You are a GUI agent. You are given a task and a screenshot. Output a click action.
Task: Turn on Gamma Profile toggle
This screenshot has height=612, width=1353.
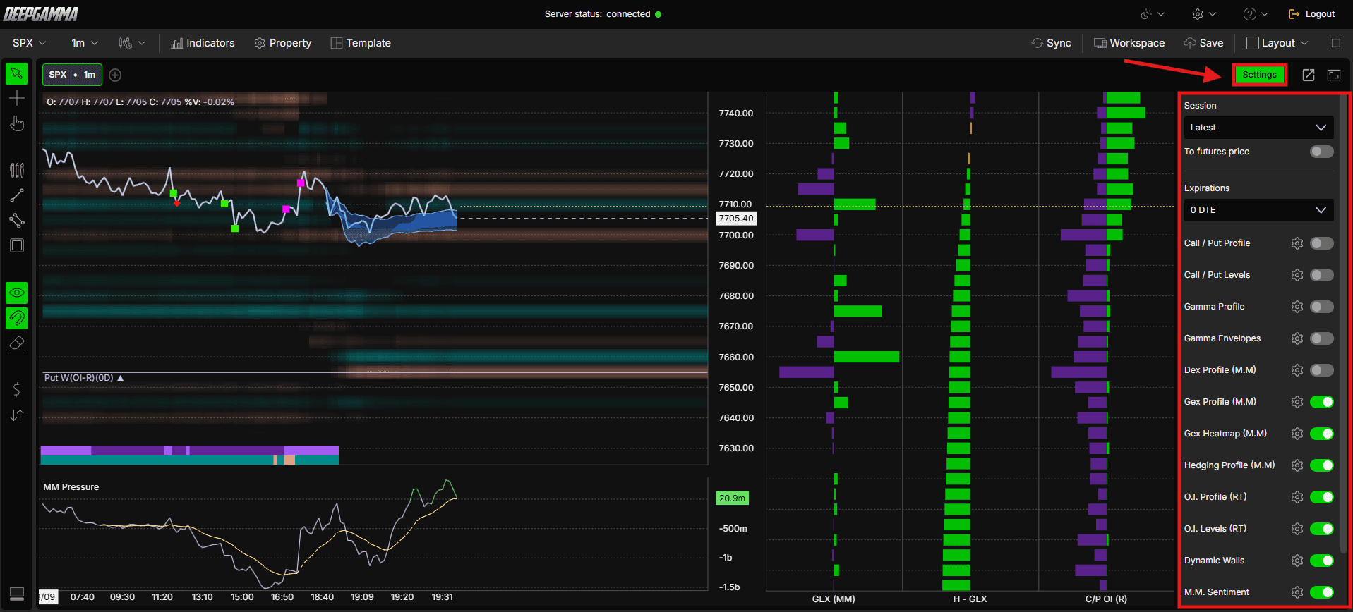pyautogui.click(x=1321, y=307)
